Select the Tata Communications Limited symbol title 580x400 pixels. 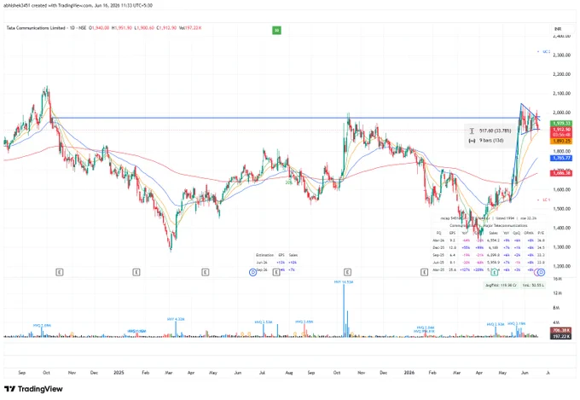[36, 28]
